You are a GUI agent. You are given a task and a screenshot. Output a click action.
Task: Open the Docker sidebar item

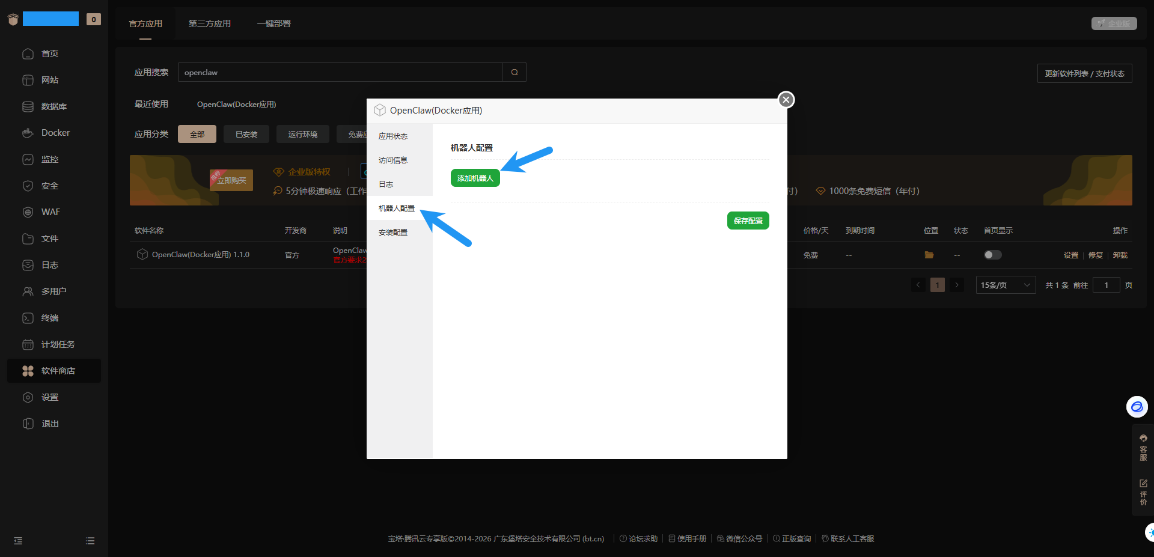(x=55, y=133)
